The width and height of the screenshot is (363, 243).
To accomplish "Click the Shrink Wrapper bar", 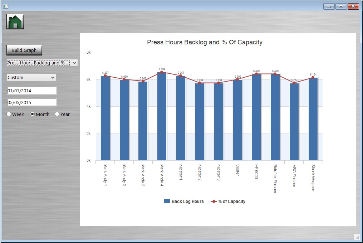I will coord(313,119).
